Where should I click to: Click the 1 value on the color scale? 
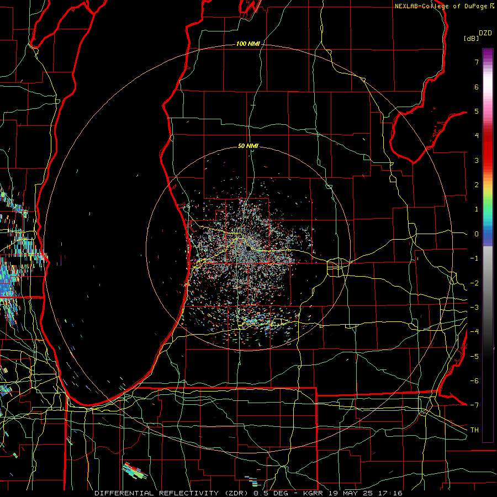pyautogui.click(x=477, y=209)
